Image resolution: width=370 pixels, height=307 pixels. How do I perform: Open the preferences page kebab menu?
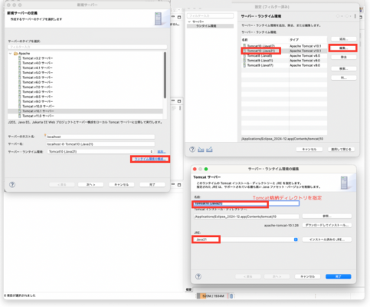pyautogui.click(x=355, y=16)
